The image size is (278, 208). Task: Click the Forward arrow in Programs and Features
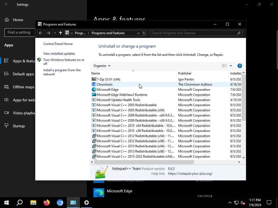coord(48,33)
